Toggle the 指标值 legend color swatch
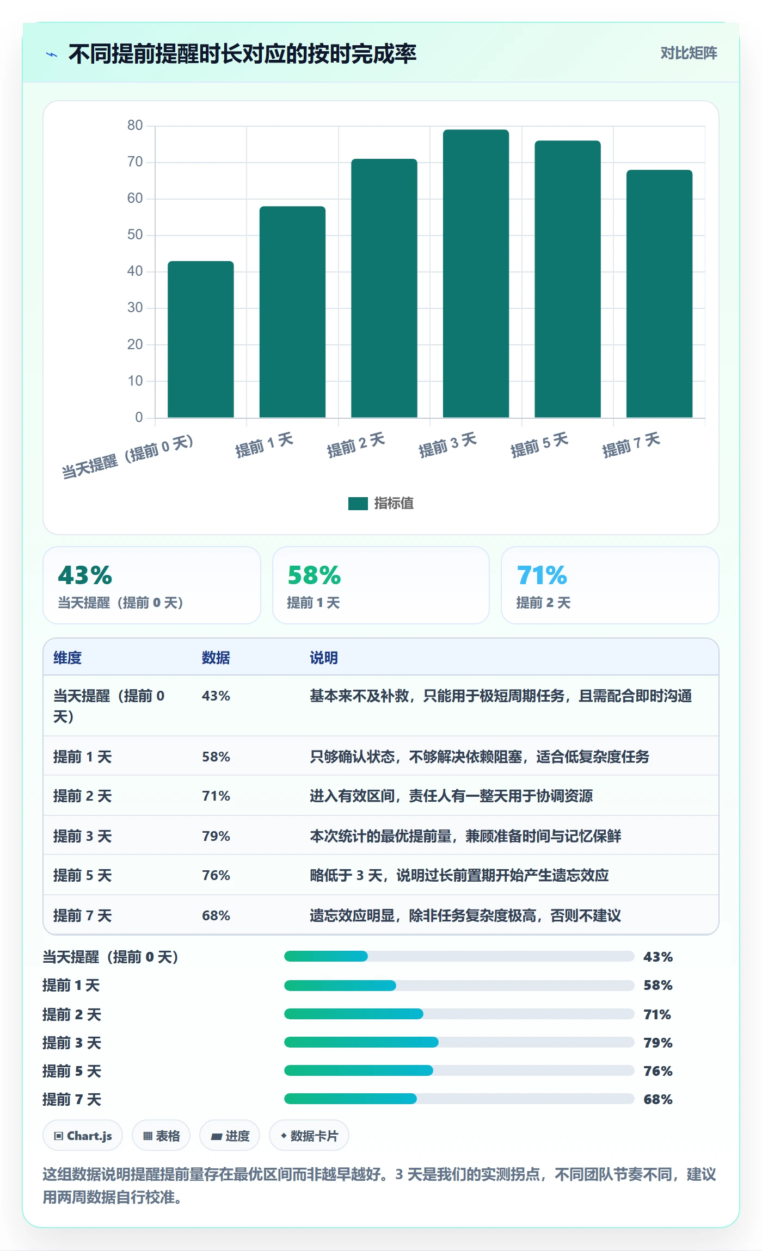This screenshot has height=1251, width=762. pyautogui.click(x=358, y=503)
